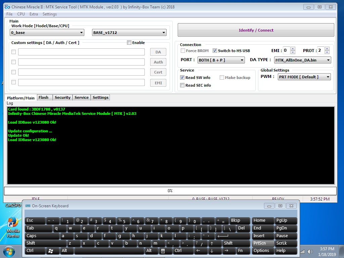344x258 pixels.
Task: Enable Read SEC info checkbox
Action: pyautogui.click(x=182, y=85)
